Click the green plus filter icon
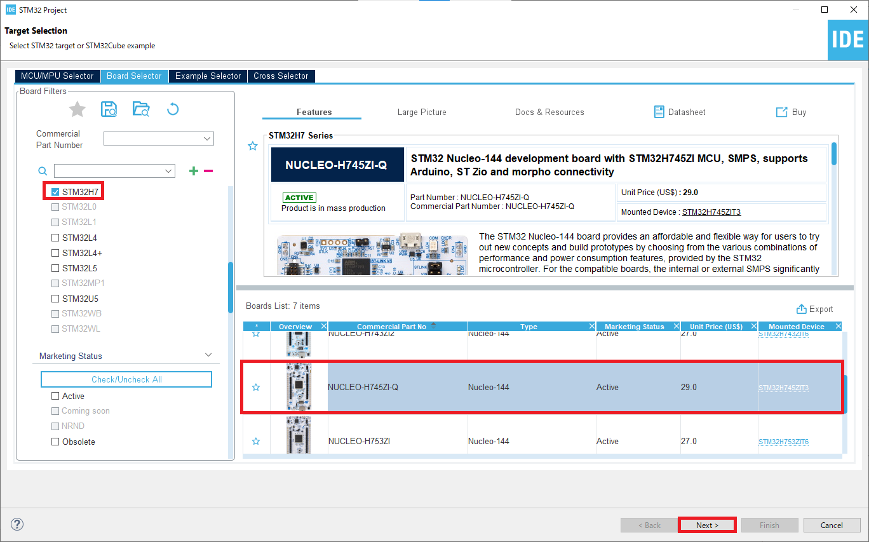 tap(194, 171)
